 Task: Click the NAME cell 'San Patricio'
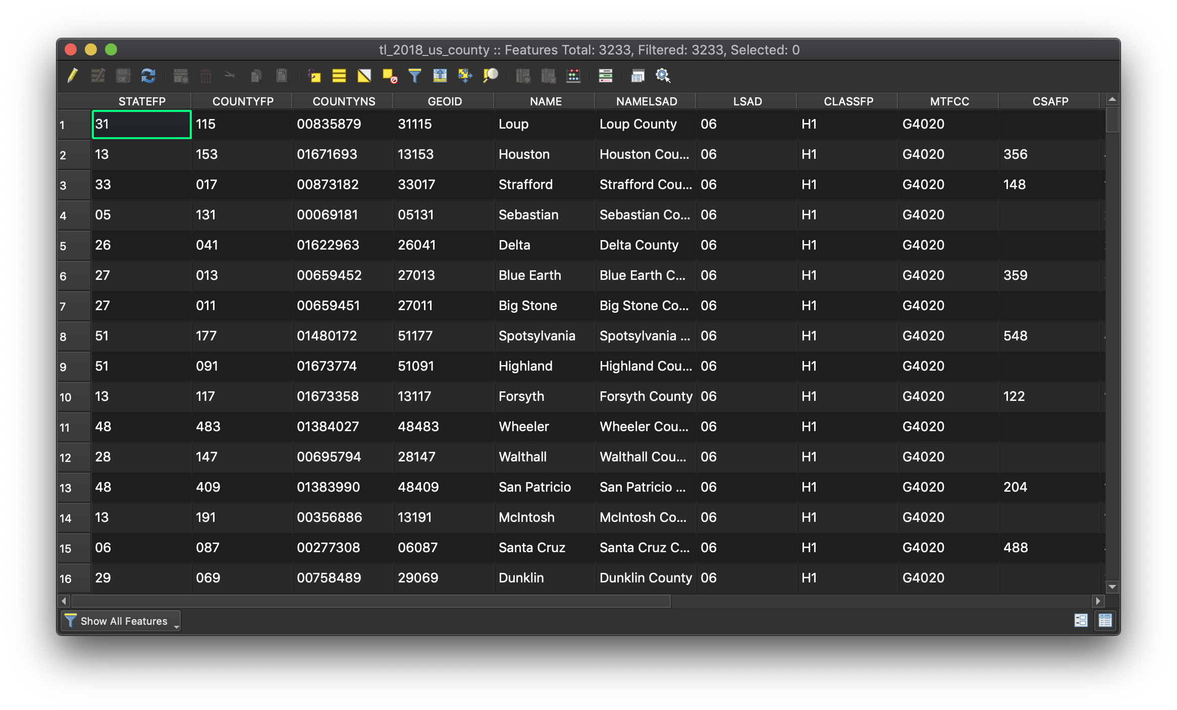coord(545,487)
